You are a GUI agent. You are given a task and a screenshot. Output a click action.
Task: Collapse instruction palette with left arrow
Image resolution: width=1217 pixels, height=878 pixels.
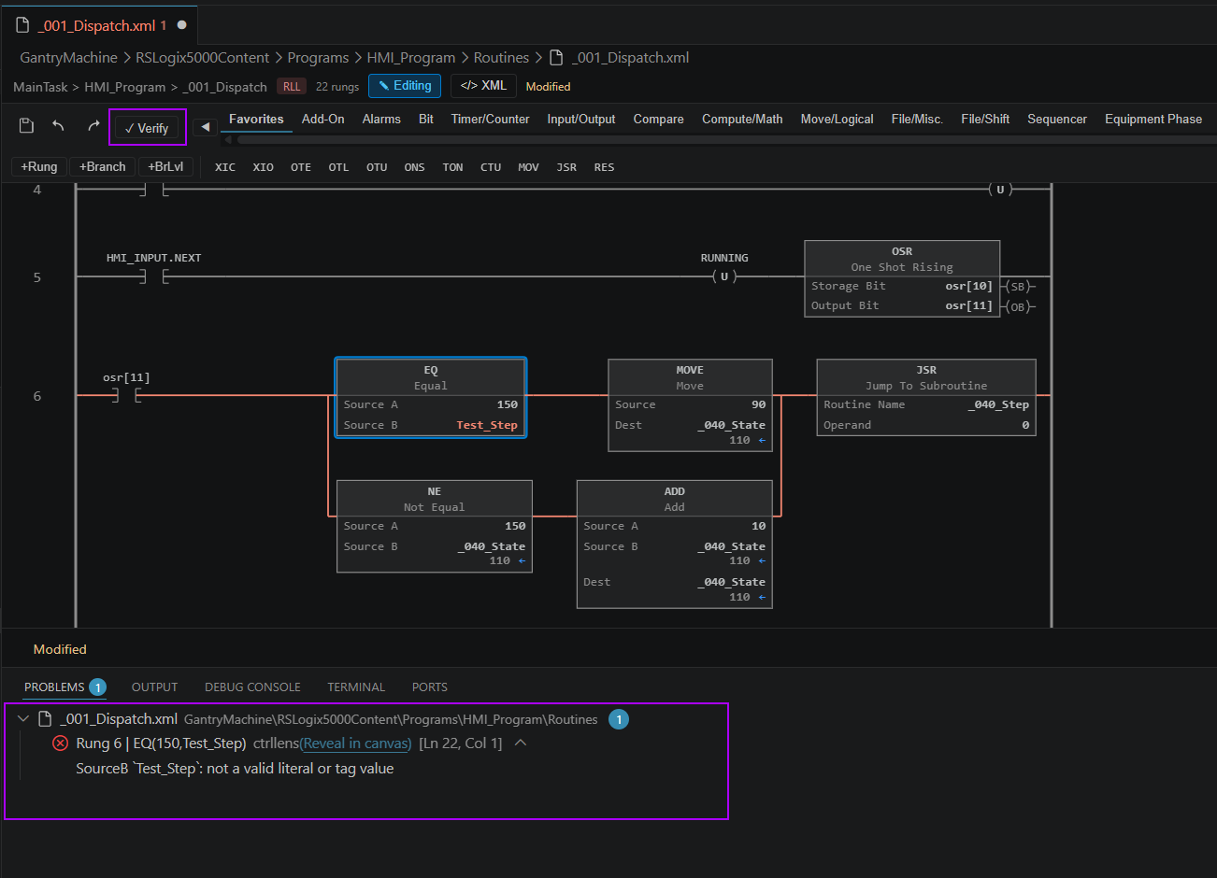(x=206, y=126)
